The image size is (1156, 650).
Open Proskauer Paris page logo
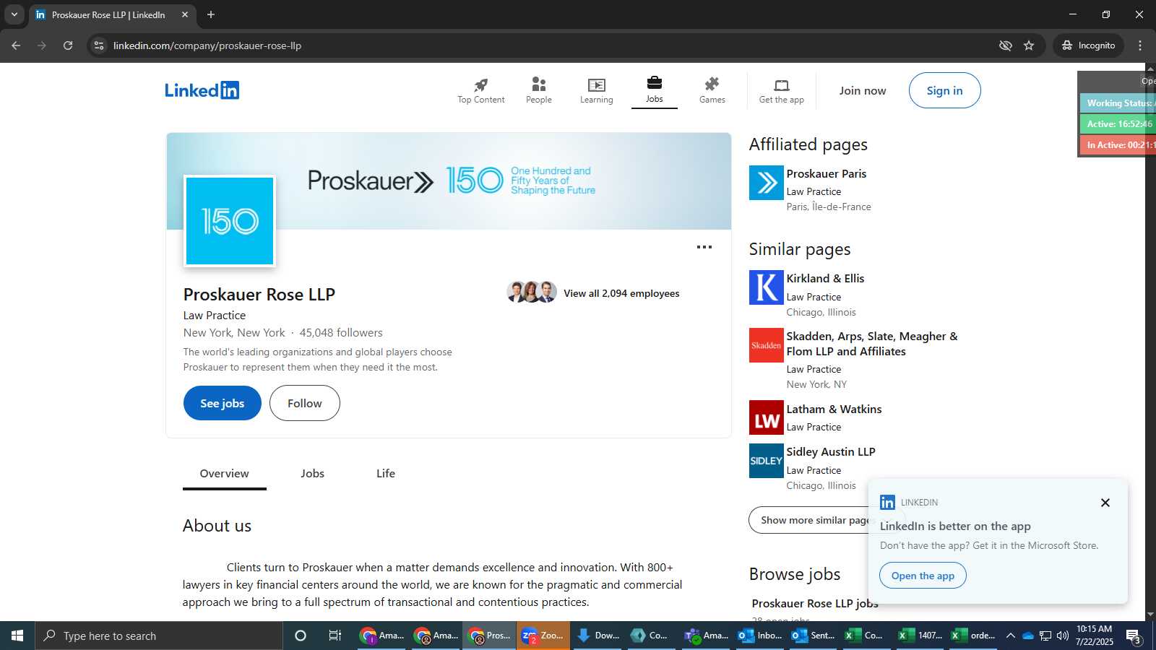(x=766, y=183)
